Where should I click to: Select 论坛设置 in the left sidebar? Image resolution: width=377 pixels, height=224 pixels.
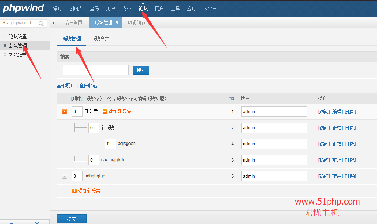pos(18,36)
